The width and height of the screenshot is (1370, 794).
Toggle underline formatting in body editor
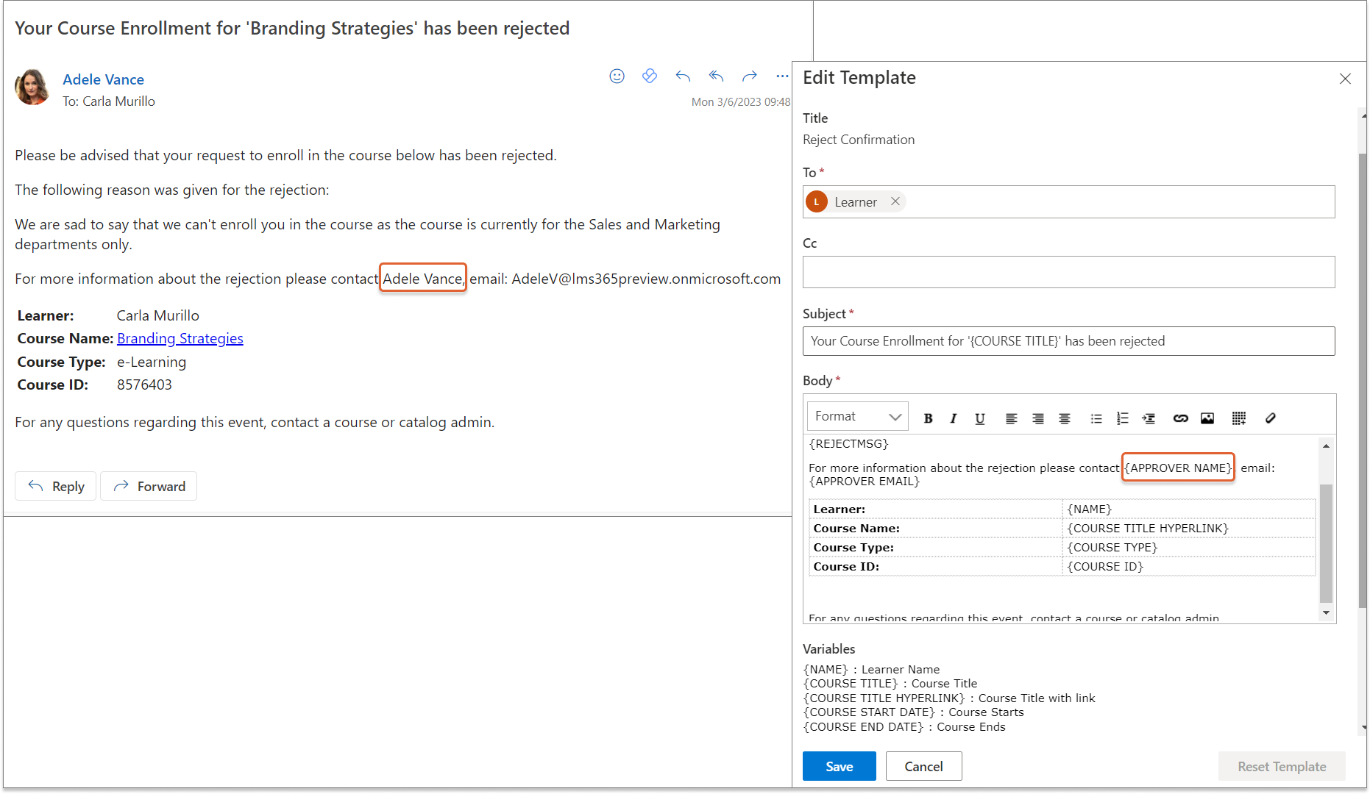coord(979,418)
